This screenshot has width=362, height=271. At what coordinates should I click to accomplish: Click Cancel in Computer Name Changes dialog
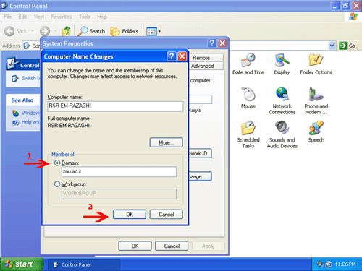tap(167, 215)
